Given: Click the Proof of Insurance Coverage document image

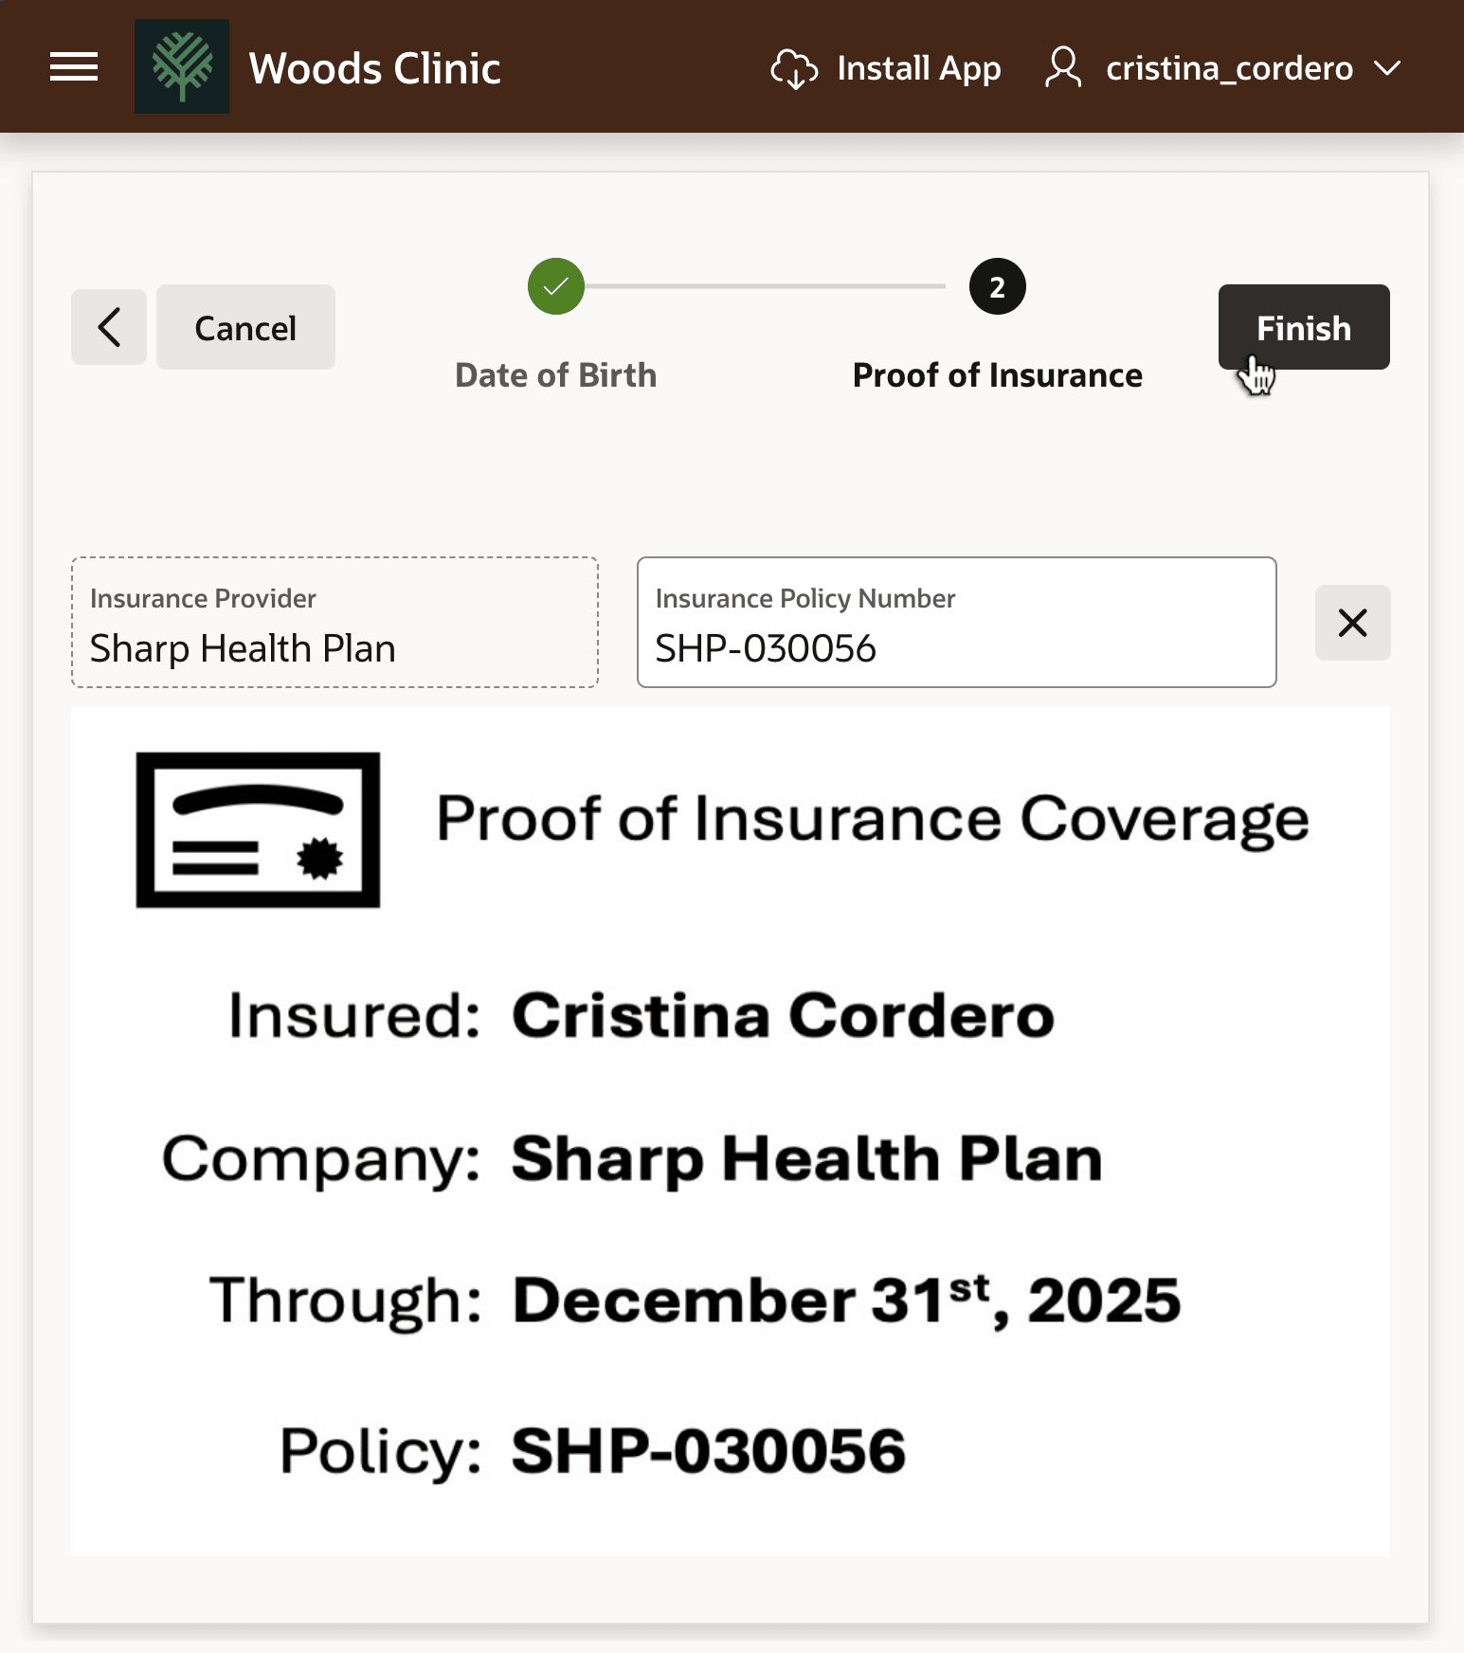Looking at the screenshot, I should click(731, 1132).
